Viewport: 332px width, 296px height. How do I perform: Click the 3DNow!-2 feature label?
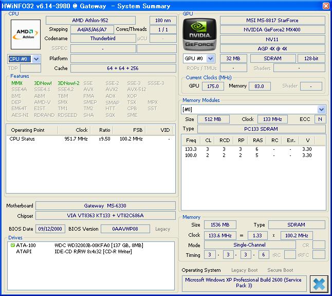[68, 83]
